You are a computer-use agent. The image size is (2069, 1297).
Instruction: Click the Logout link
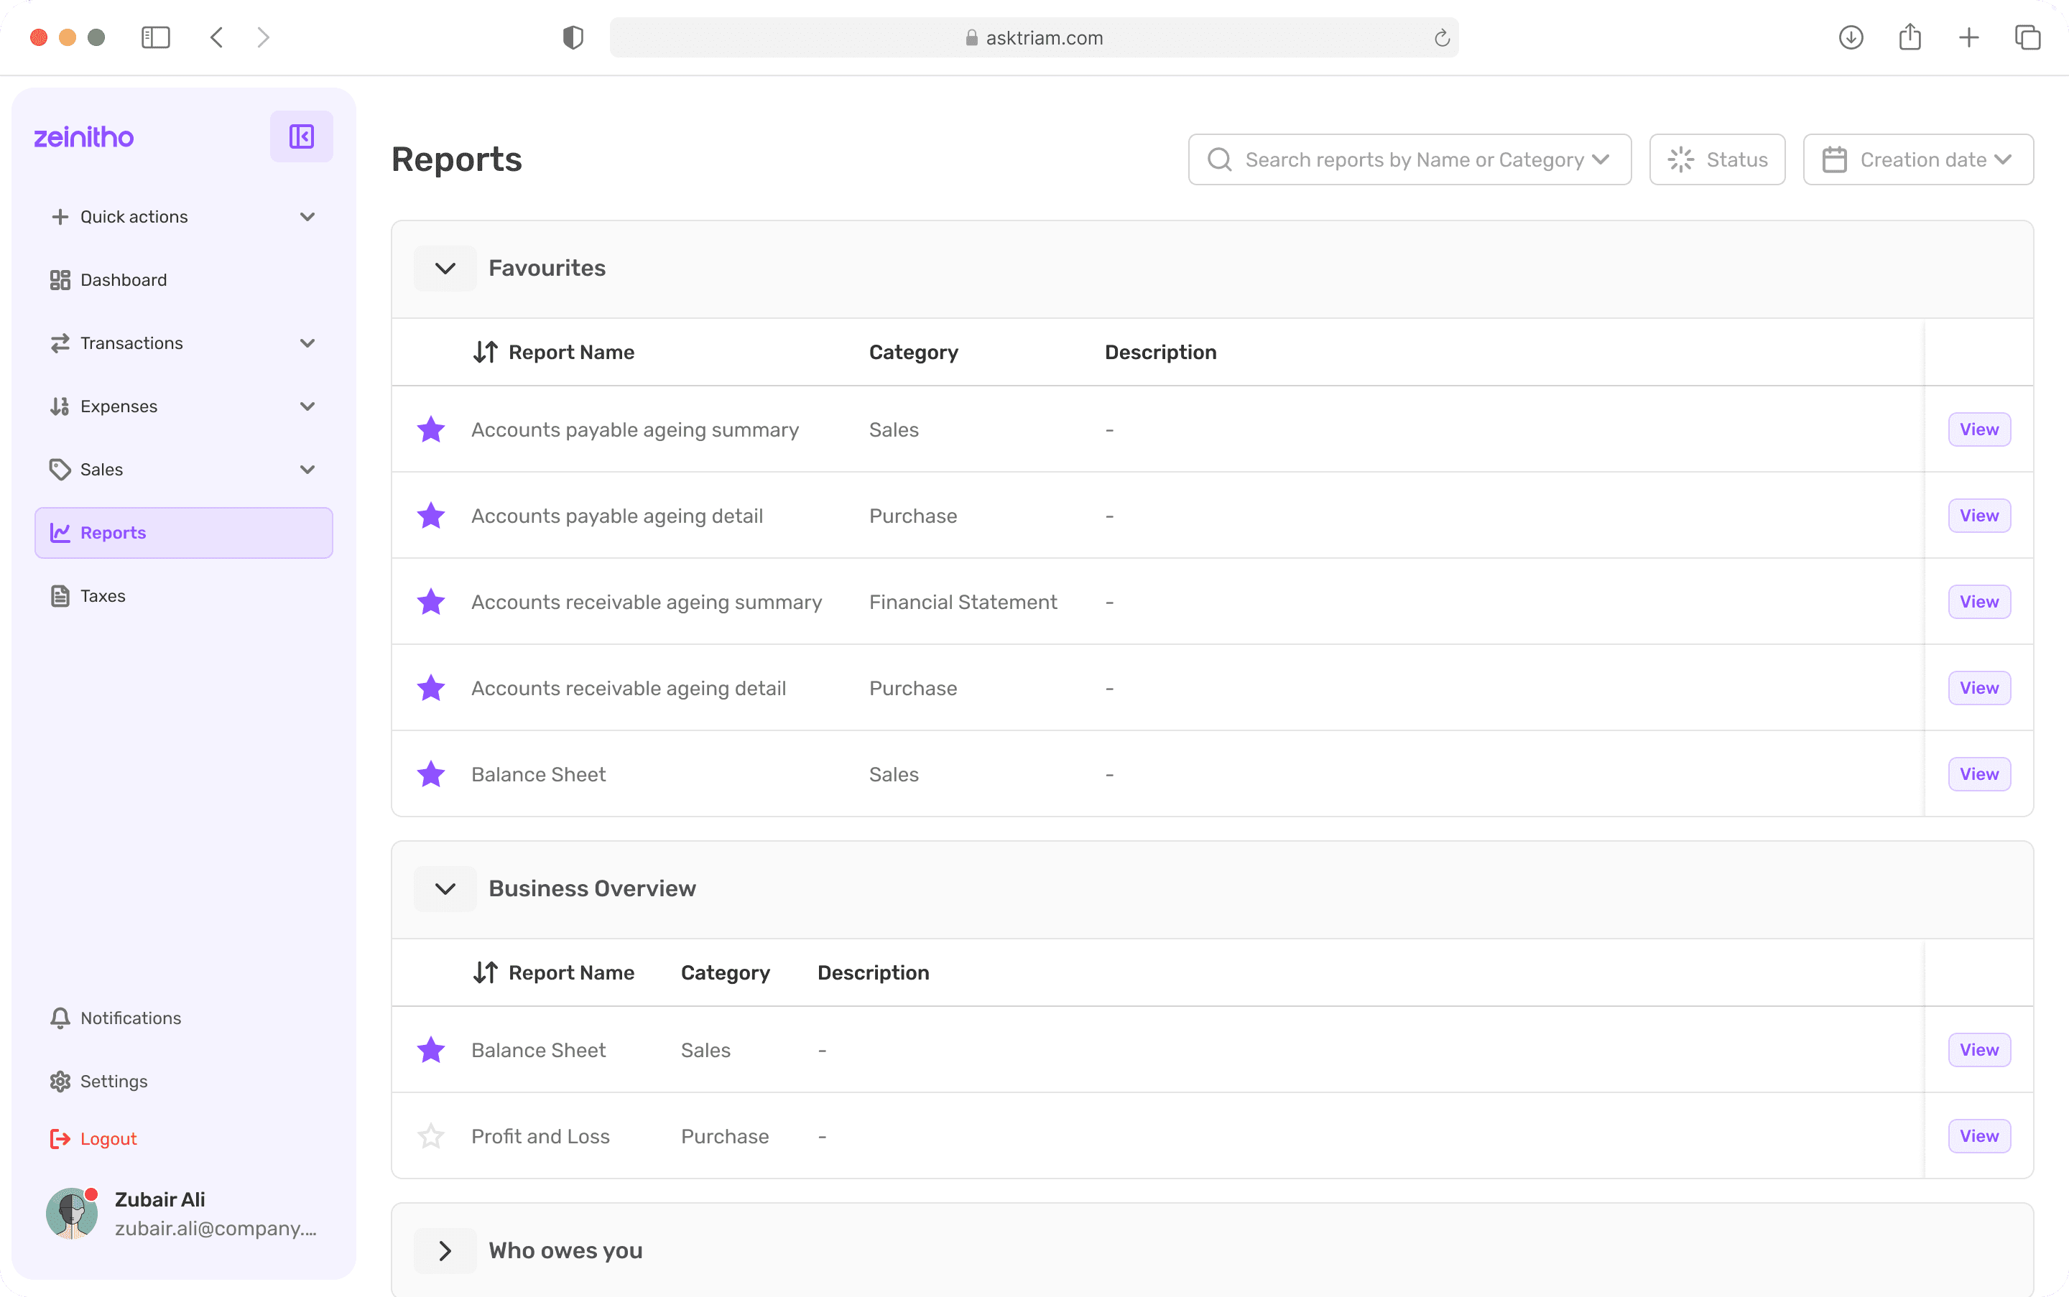(x=108, y=1138)
